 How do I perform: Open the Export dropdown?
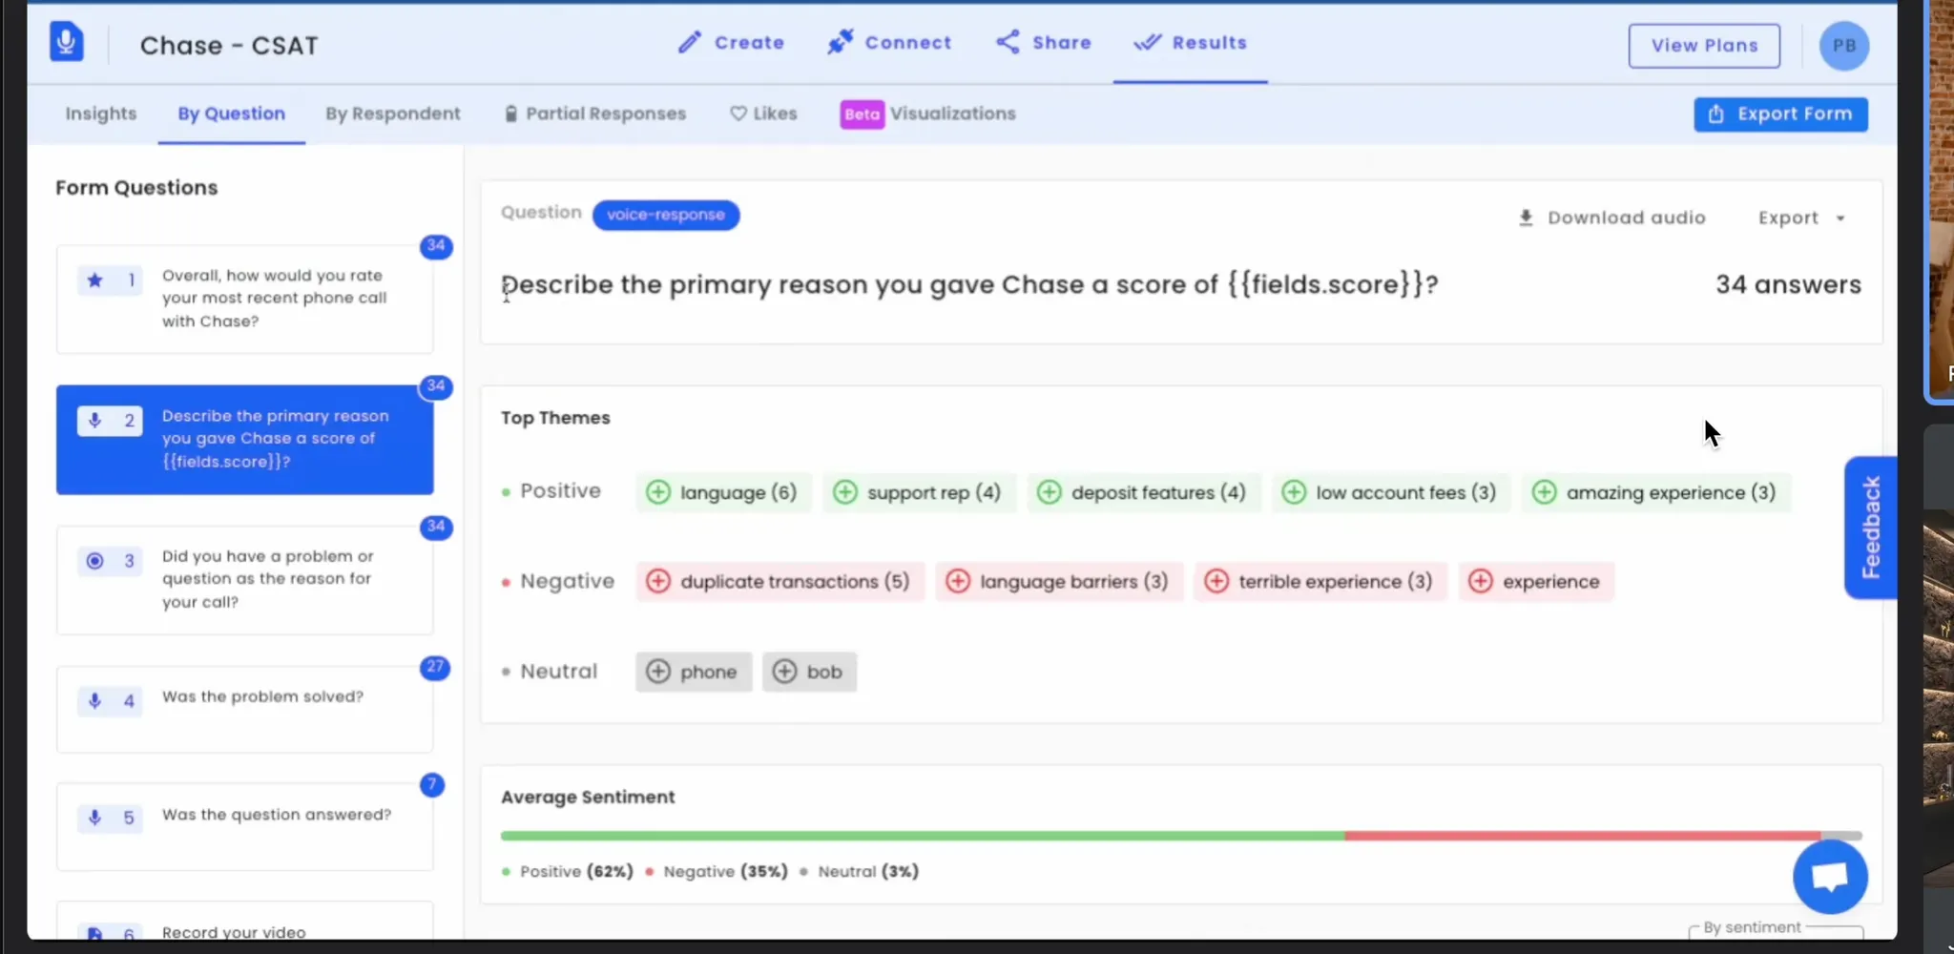pos(1800,218)
